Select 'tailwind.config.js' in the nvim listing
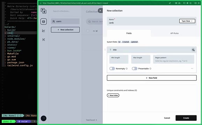The image size is (202, 125). pyautogui.click(x=20, y=65)
